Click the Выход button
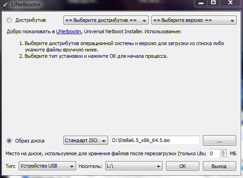 (219, 166)
